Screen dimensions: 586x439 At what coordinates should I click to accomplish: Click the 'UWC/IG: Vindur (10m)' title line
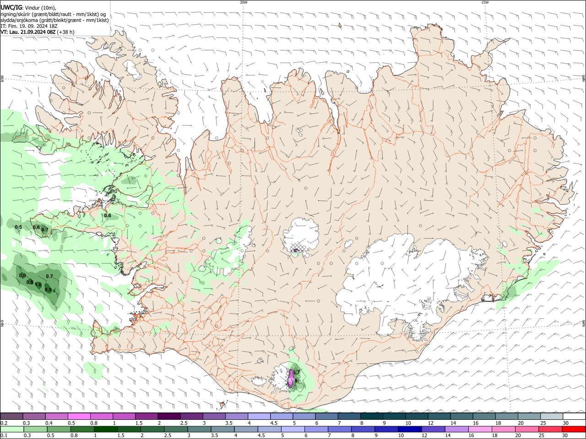coord(28,8)
